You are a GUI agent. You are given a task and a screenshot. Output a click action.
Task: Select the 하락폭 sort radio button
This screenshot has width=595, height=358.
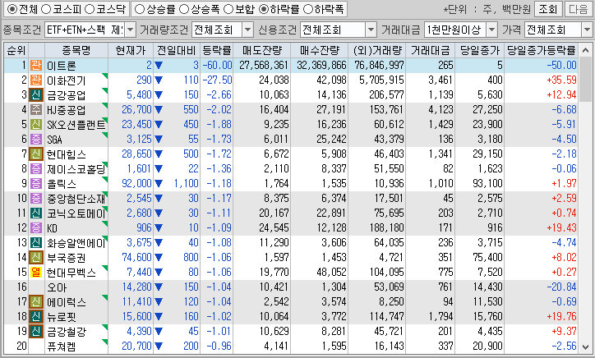click(307, 9)
